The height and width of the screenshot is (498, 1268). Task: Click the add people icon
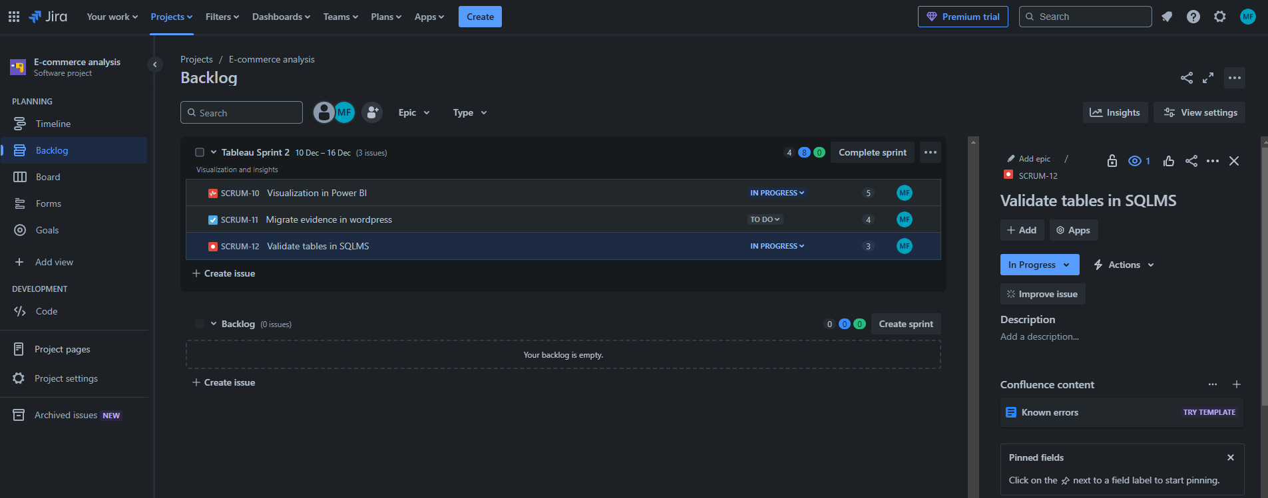[372, 112]
